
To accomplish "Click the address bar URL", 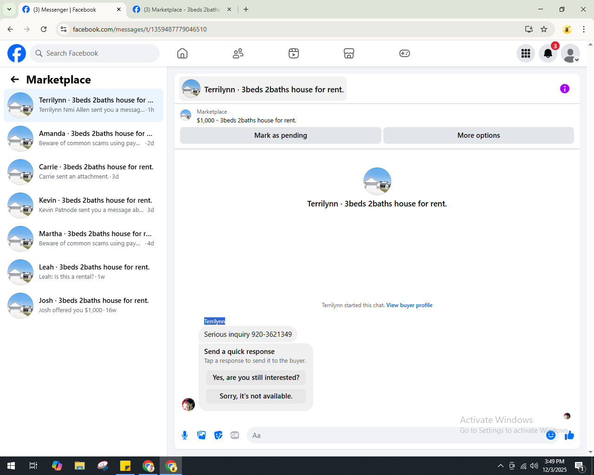I will point(140,29).
